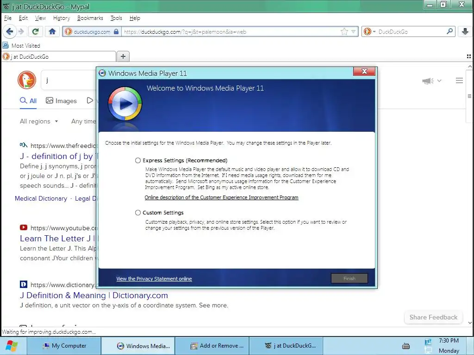Click the DuckDuckGo duck logo

click(x=27, y=80)
